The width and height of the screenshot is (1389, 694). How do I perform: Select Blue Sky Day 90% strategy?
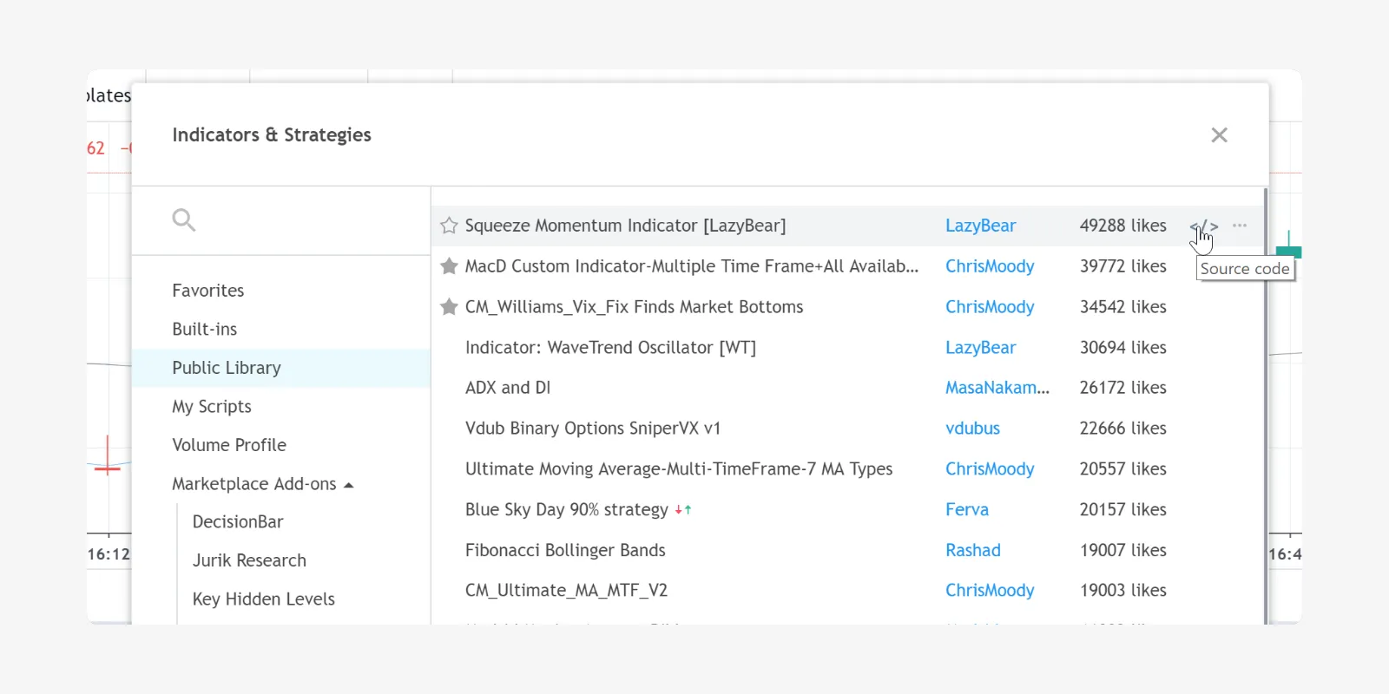tap(566, 510)
